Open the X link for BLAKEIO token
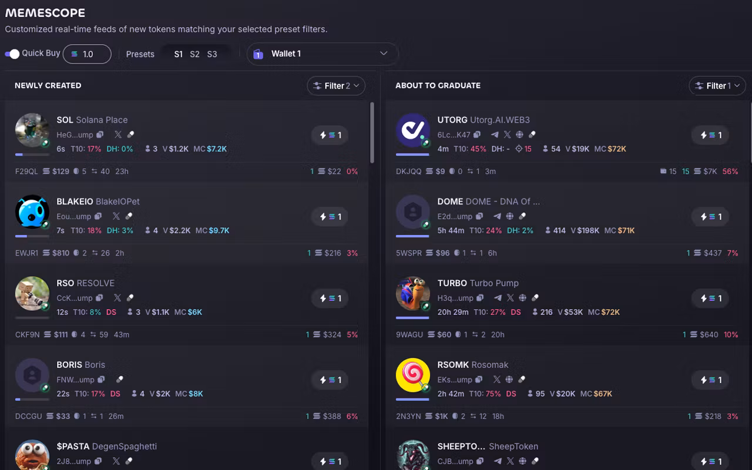Viewport: 752px width, 470px height. pyautogui.click(x=116, y=216)
